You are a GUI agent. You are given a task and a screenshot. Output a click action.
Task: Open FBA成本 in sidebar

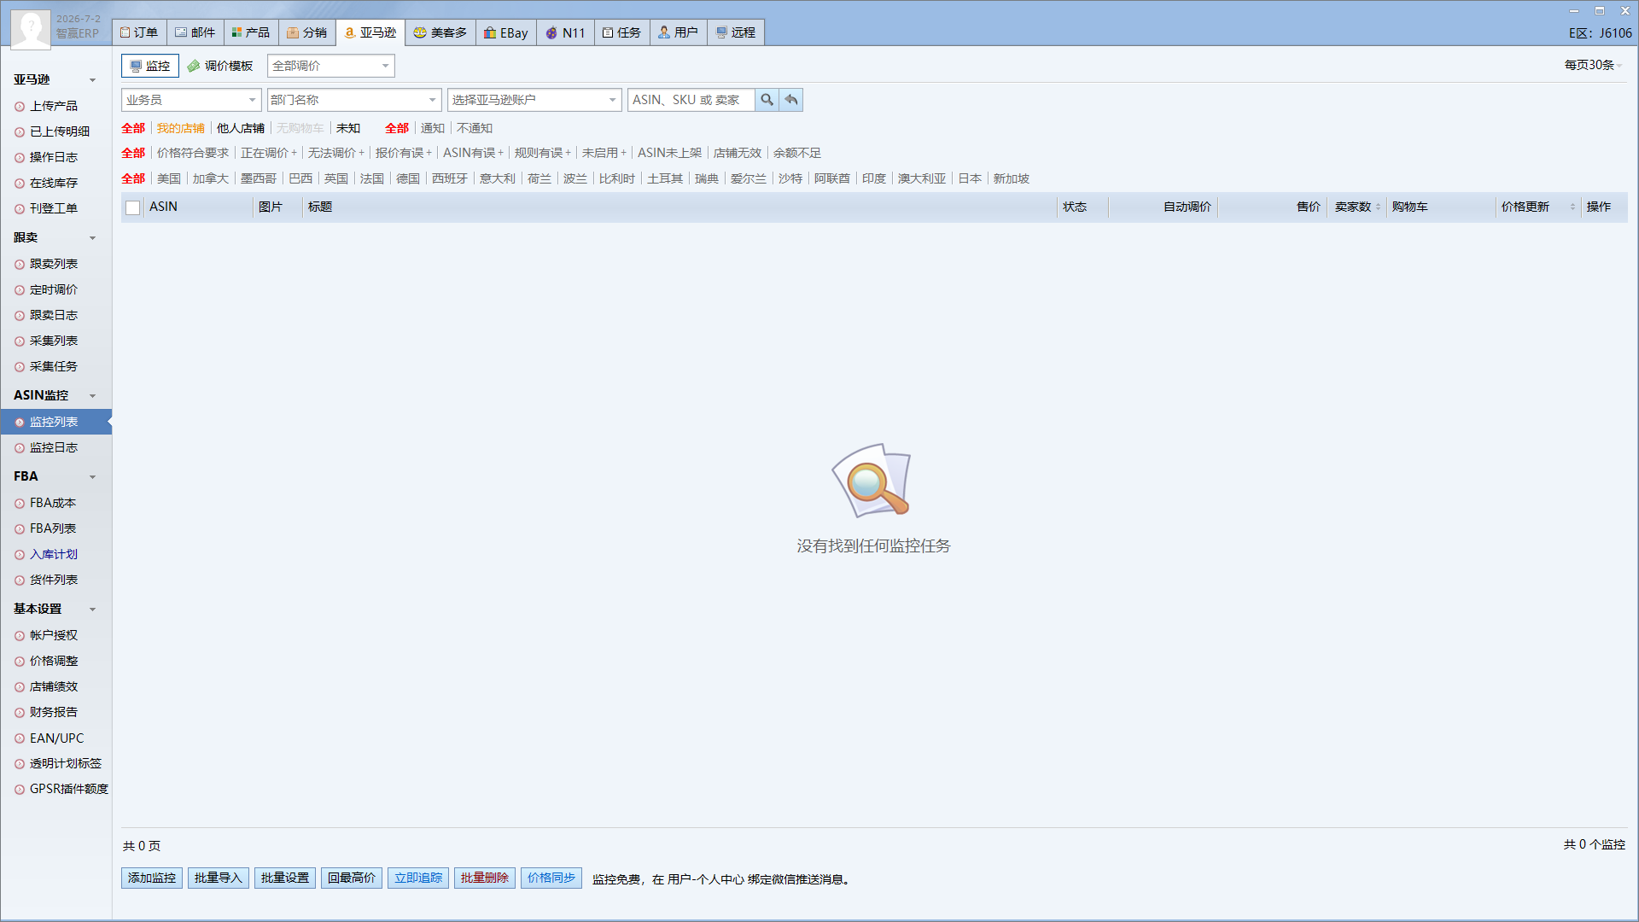(x=53, y=503)
